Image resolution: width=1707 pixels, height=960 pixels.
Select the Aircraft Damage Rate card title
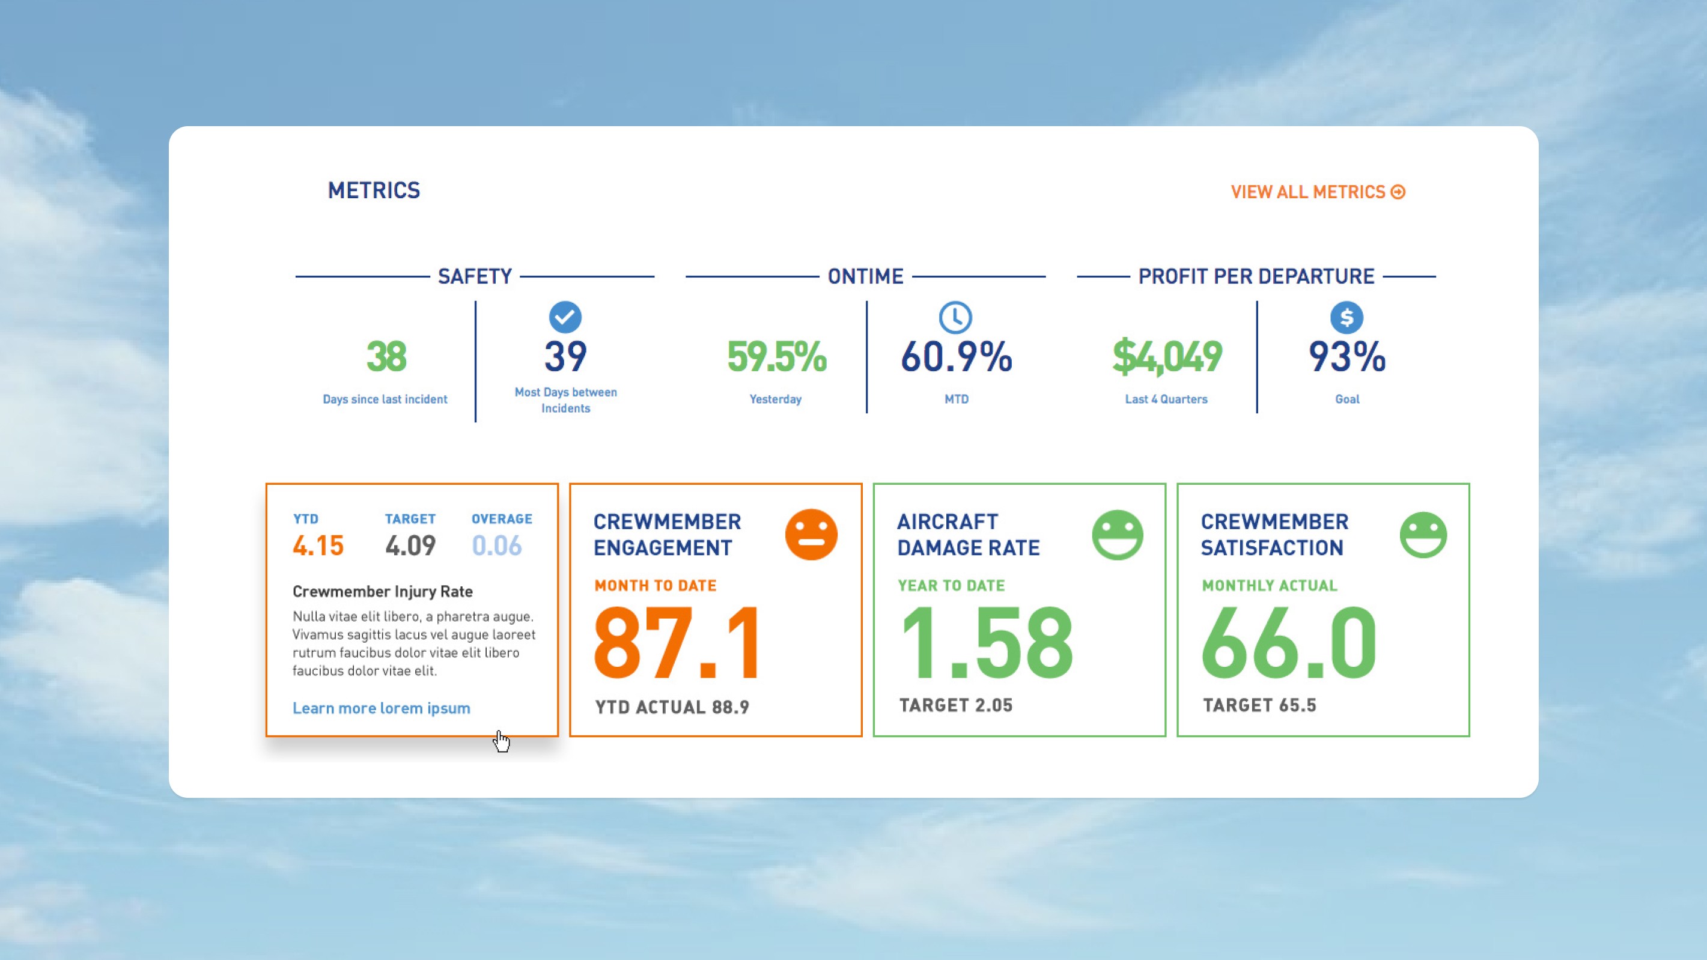tap(968, 535)
